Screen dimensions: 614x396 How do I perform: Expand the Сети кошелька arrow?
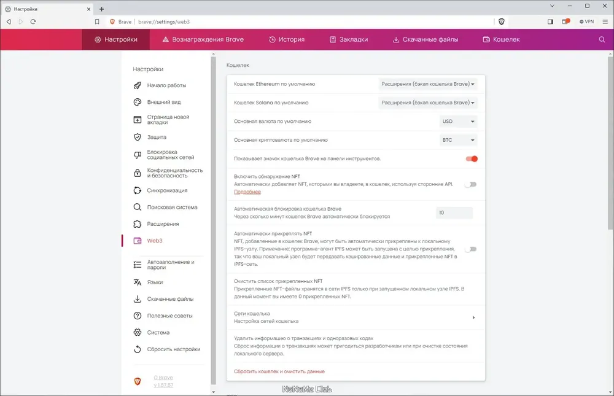[x=474, y=317]
